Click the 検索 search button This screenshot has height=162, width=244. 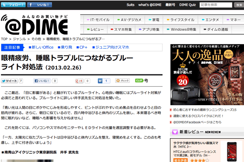(x=239, y=5)
